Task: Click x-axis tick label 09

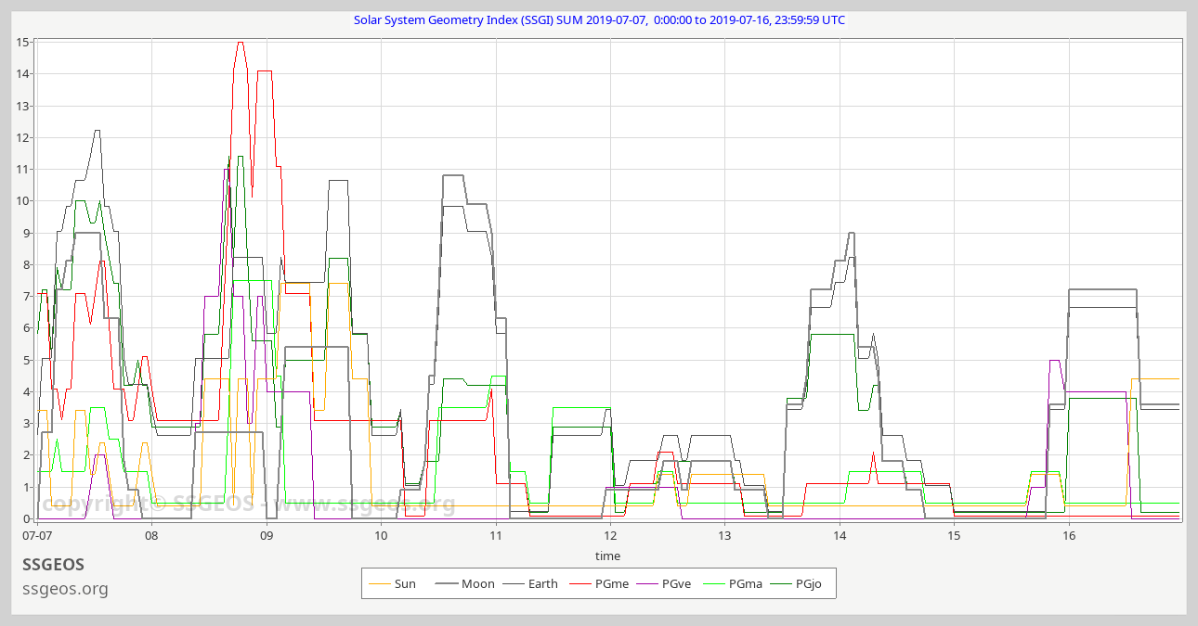Action: (267, 535)
